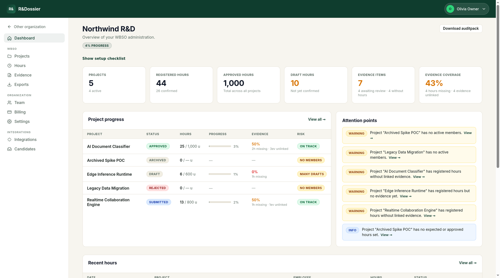The image size is (500, 278).
Task: Open Candidates in sidebar
Action: click(x=34, y=149)
